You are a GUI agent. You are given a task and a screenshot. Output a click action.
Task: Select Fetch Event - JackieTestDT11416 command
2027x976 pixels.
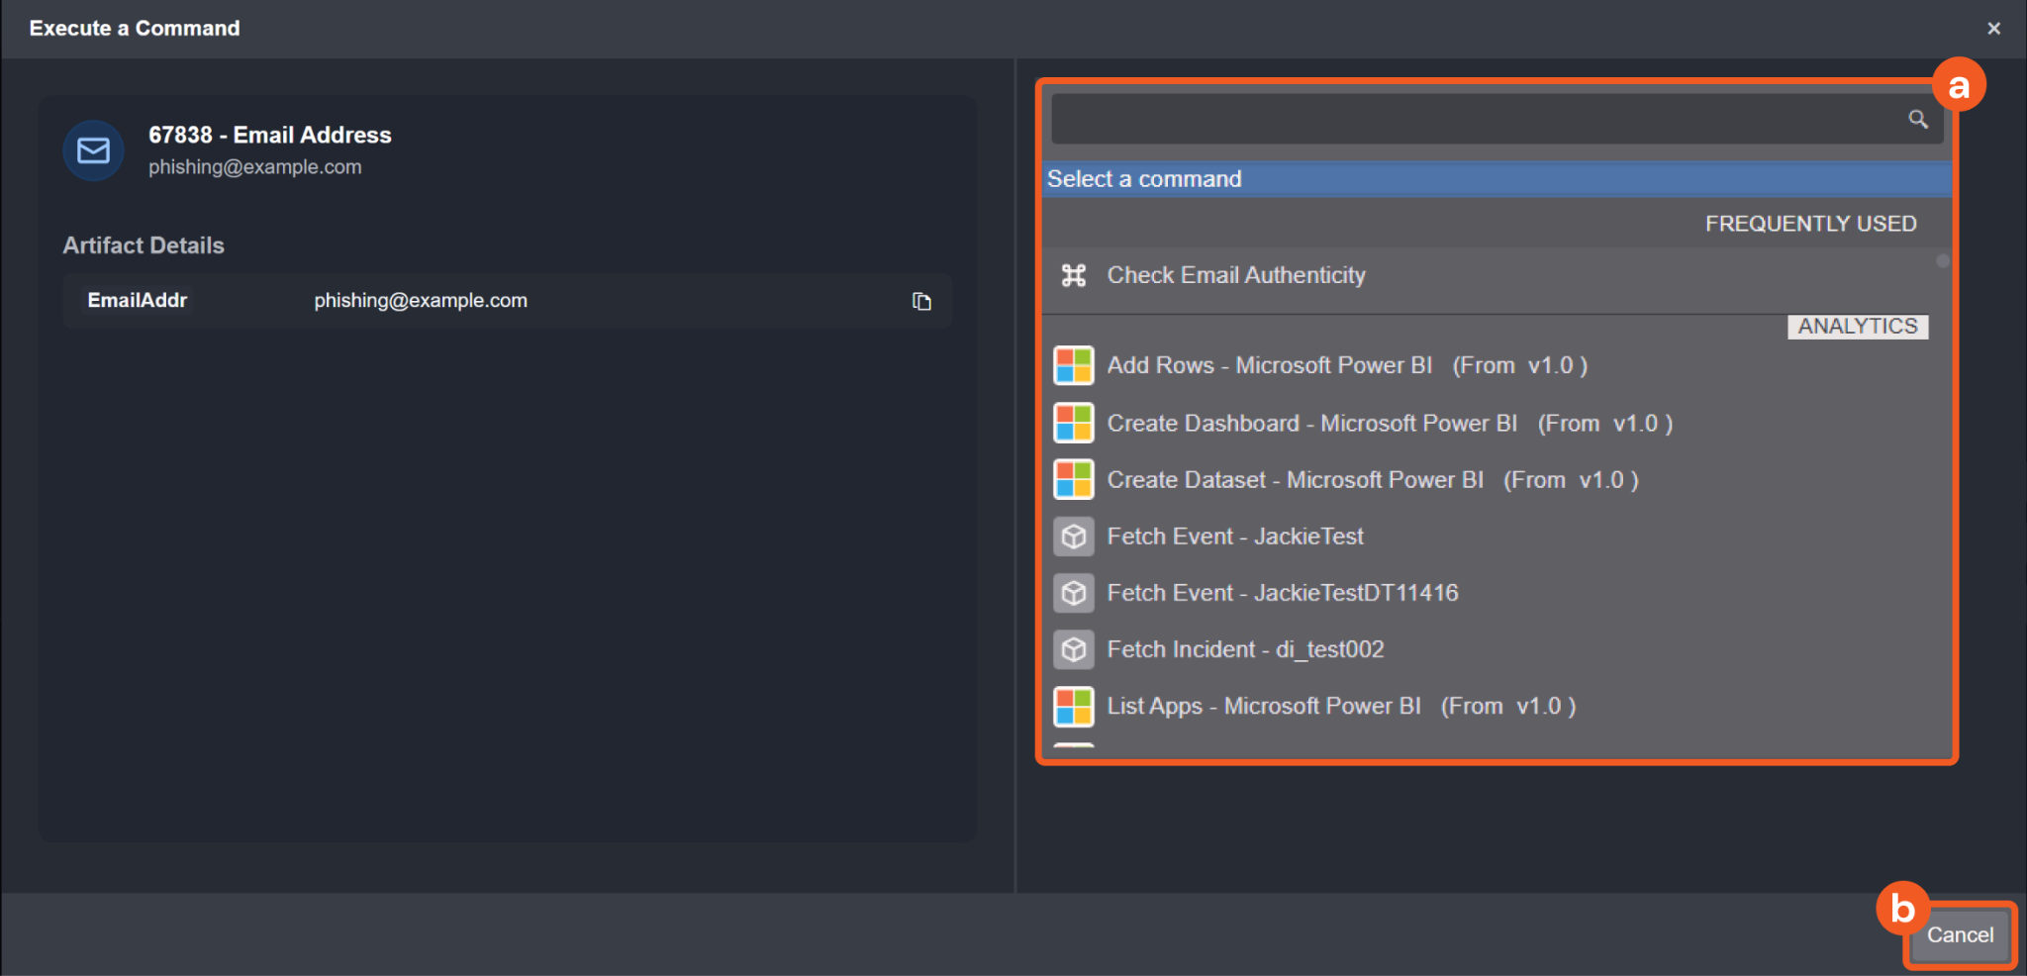tap(1282, 593)
